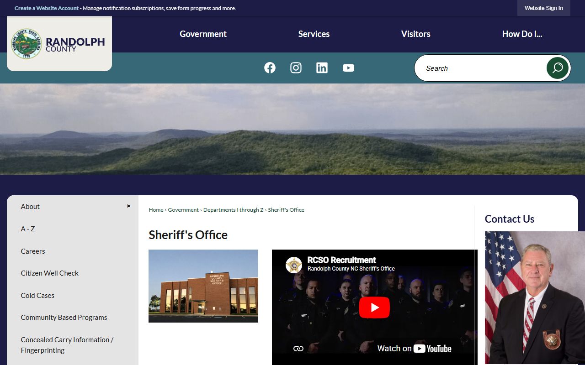Click the green search magnifier button
This screenshot has width=585, height=365.
[x=558, y=68]
